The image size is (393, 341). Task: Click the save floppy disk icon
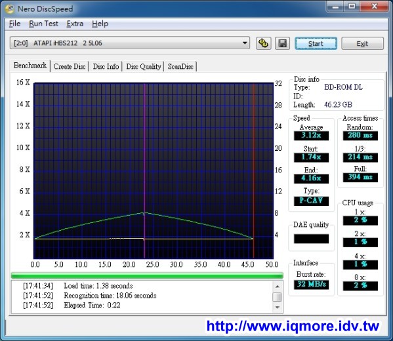tap(282, 43)
